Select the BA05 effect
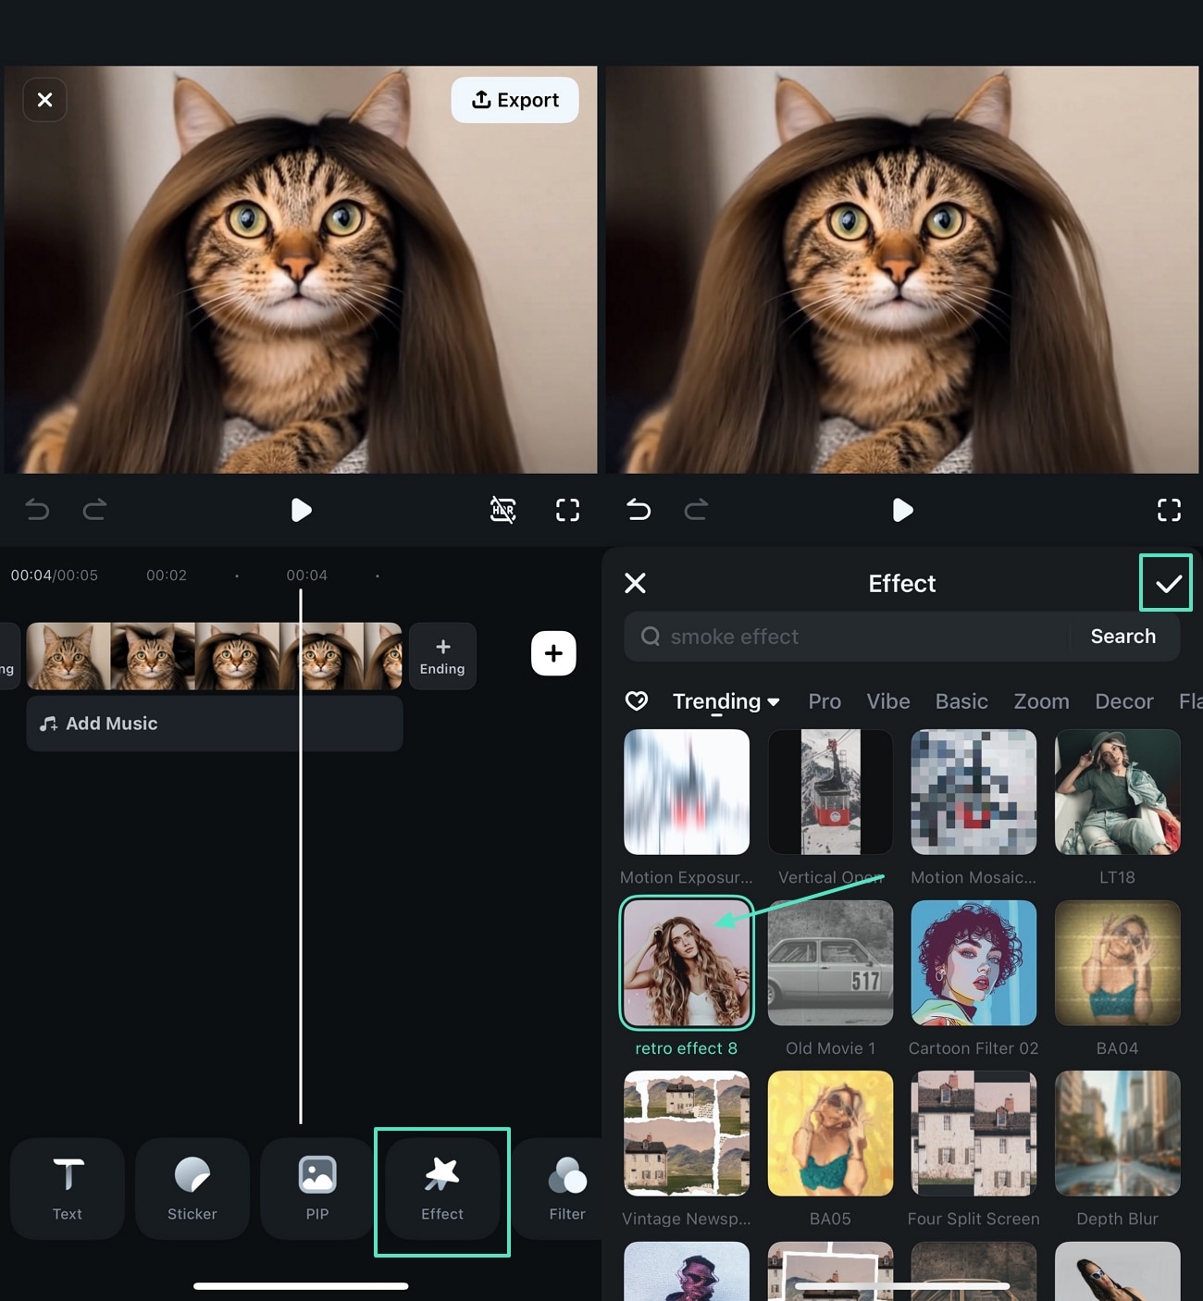 pyautogui.click(x=830, y=1134)
